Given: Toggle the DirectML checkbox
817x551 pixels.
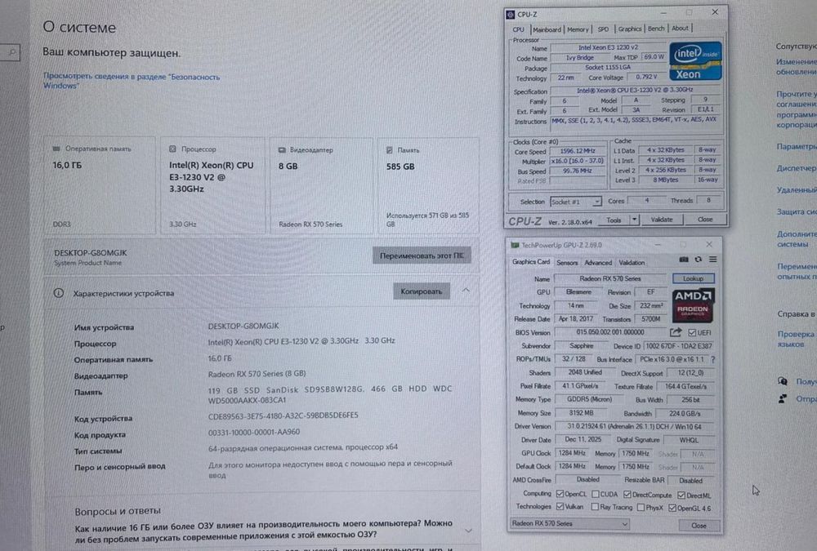Looking at the screenshot, I should (681, 495).
